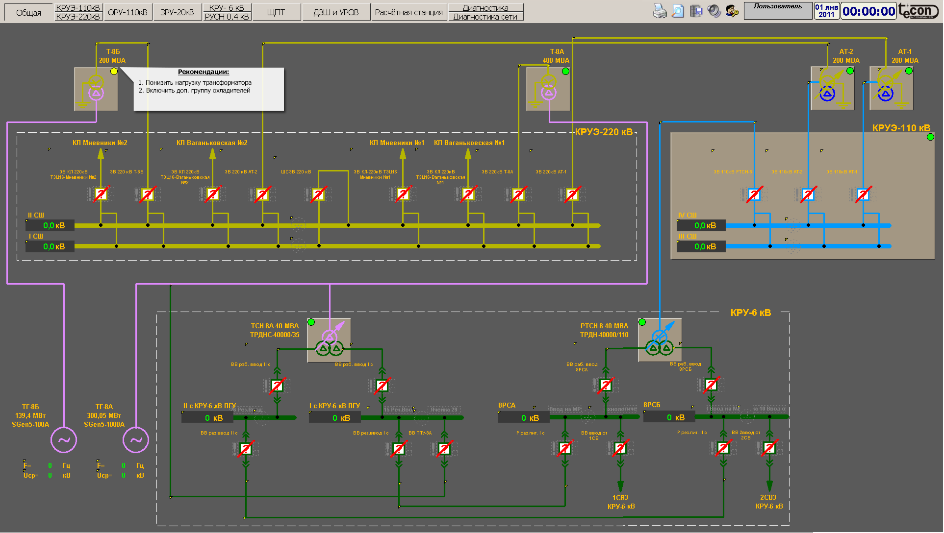Screen dimensions: 944x533
Task: Toggle the ШСЗВ 220 кВ breaker
Action: click(x=318, y=194)
